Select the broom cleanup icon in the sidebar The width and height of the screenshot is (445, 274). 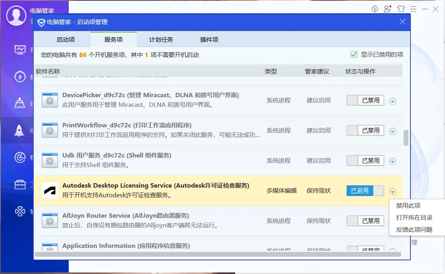click(20, 103)
